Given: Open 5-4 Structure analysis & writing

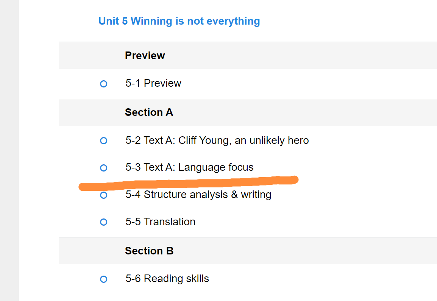Looking at the screenshot, I should click(198, 195).
